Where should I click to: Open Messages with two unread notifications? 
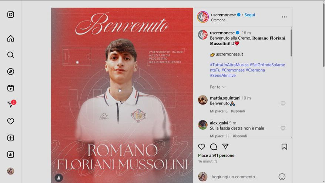coord(11,104)
